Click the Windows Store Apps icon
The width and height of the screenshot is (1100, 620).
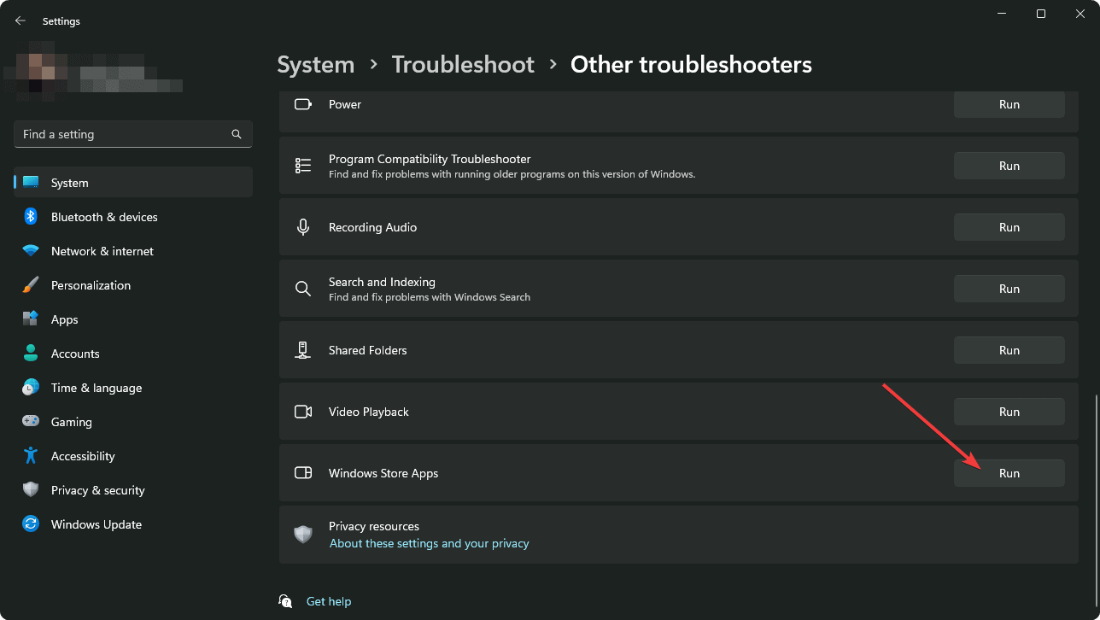pyautogui.click(x=302, y=472)
